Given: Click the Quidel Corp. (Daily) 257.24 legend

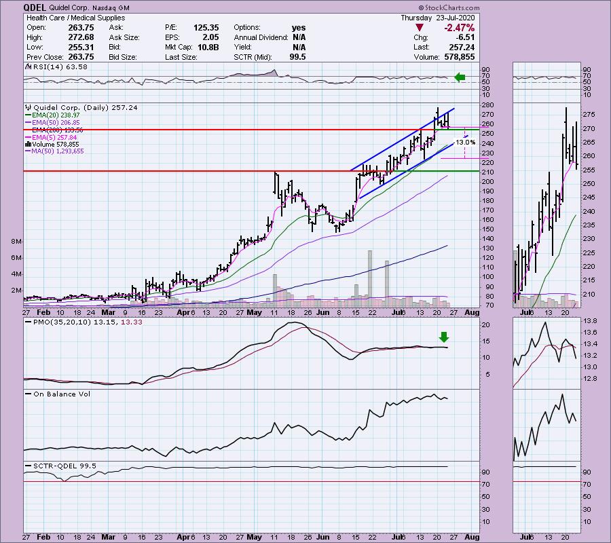Looking at the screenshot, I should 86,107.
